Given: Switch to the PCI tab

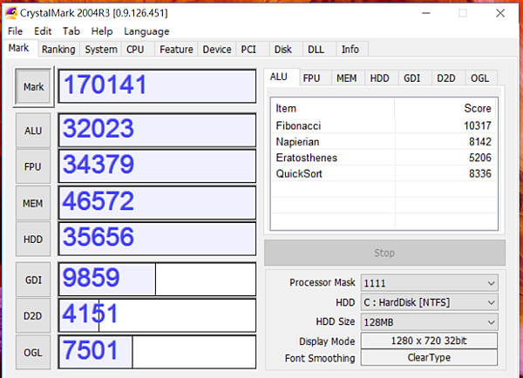Looking at the screenshot, I should (x=252, y=50).
